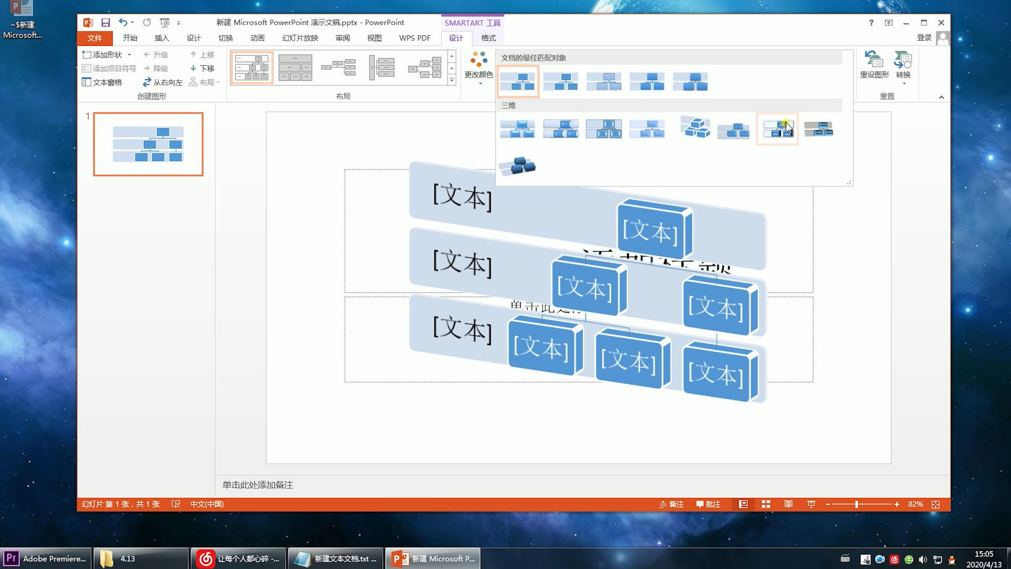The image size is (1011, 569).
Task: Undo the last action
Action: 123,23
